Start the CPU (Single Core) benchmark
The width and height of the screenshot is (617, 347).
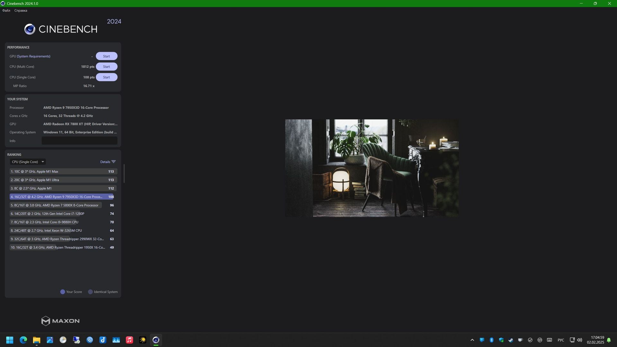tap(106, 77)
